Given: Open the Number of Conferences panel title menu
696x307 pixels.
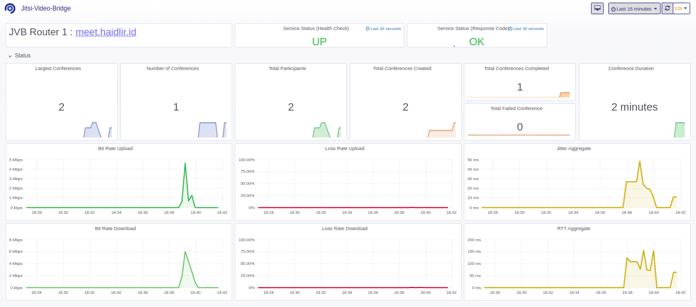Looking at the screenshot, I should click(x=173, y=68).
